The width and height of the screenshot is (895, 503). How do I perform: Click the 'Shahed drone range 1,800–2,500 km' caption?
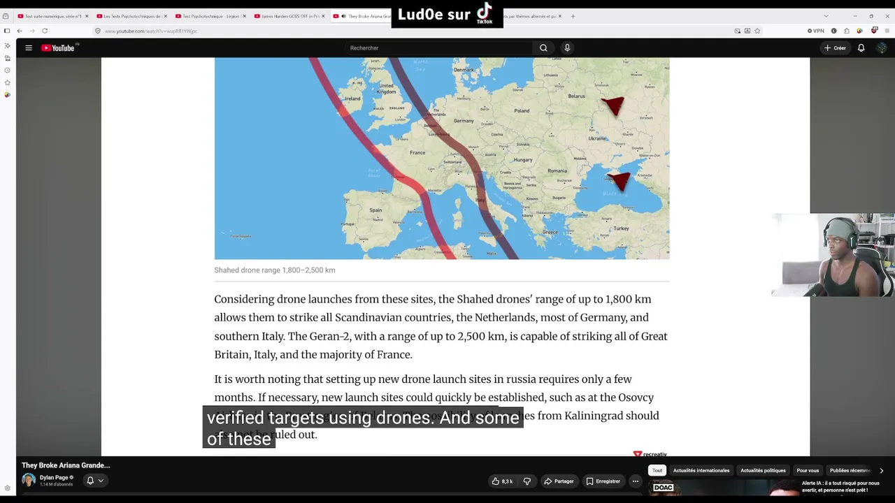275,270
